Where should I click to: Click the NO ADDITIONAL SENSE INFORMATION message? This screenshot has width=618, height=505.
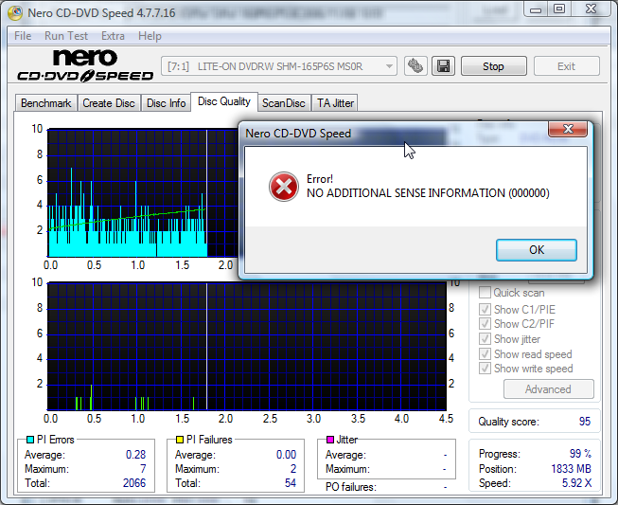point(428,193)
